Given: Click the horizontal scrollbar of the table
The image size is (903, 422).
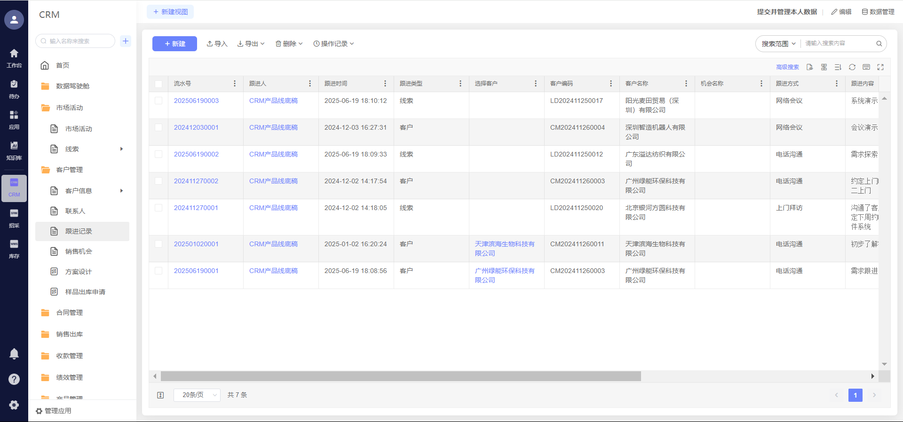Looking at the screenshot, I should pos(401,376).
